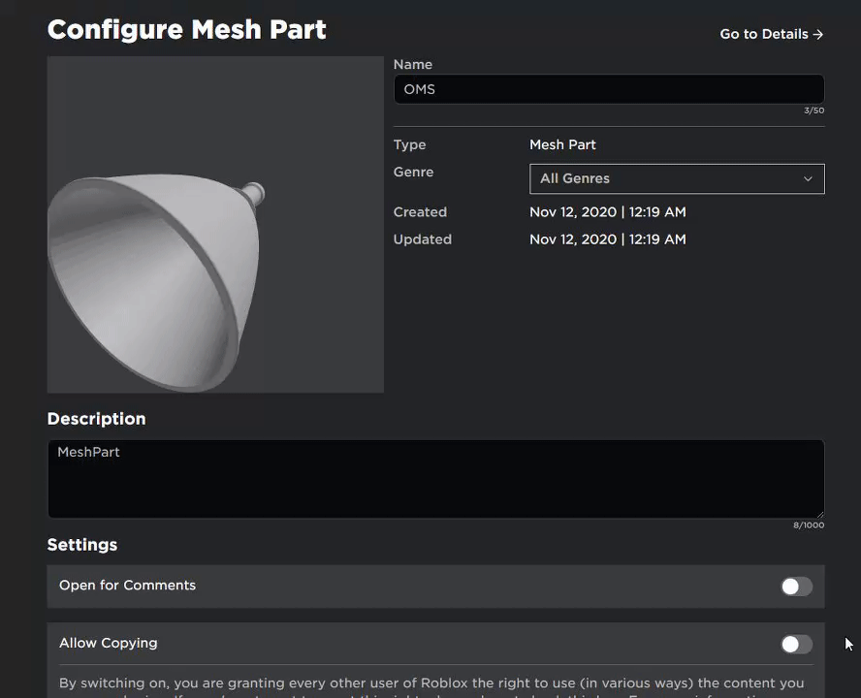This screenshot has height=698, width=861.
Task: Click the Allow Copying label text
Action: (108, 643)
